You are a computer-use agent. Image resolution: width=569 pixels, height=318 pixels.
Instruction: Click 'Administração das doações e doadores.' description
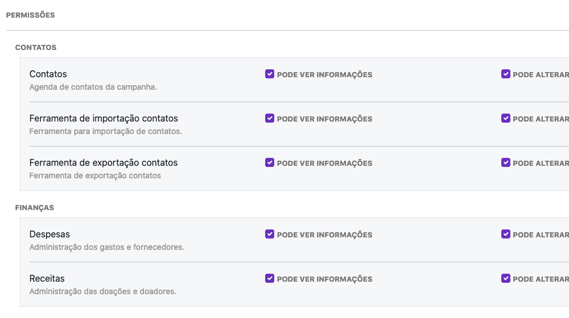coord(102,292)
